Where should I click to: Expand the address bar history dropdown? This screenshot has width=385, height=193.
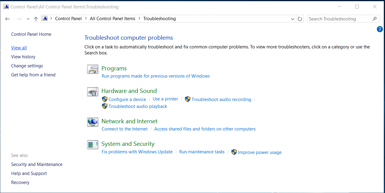pyautogui.click(x=292, y=19)
